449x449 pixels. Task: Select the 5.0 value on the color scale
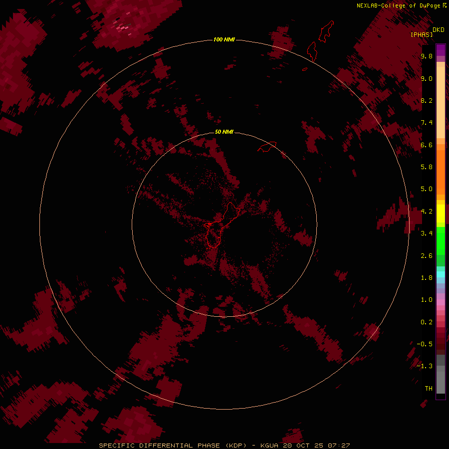point(427,189)
